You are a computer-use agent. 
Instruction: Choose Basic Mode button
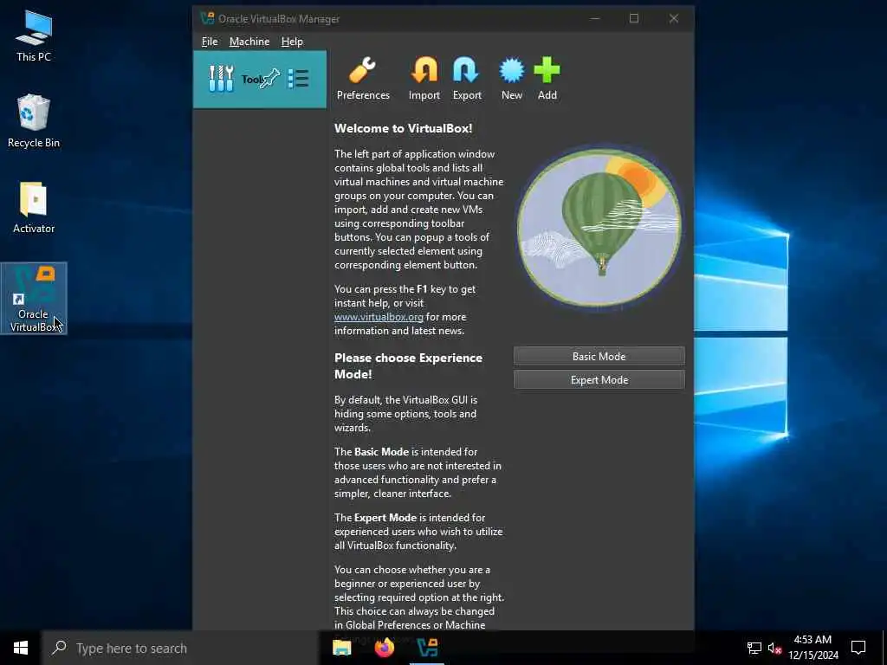[599, 356]
